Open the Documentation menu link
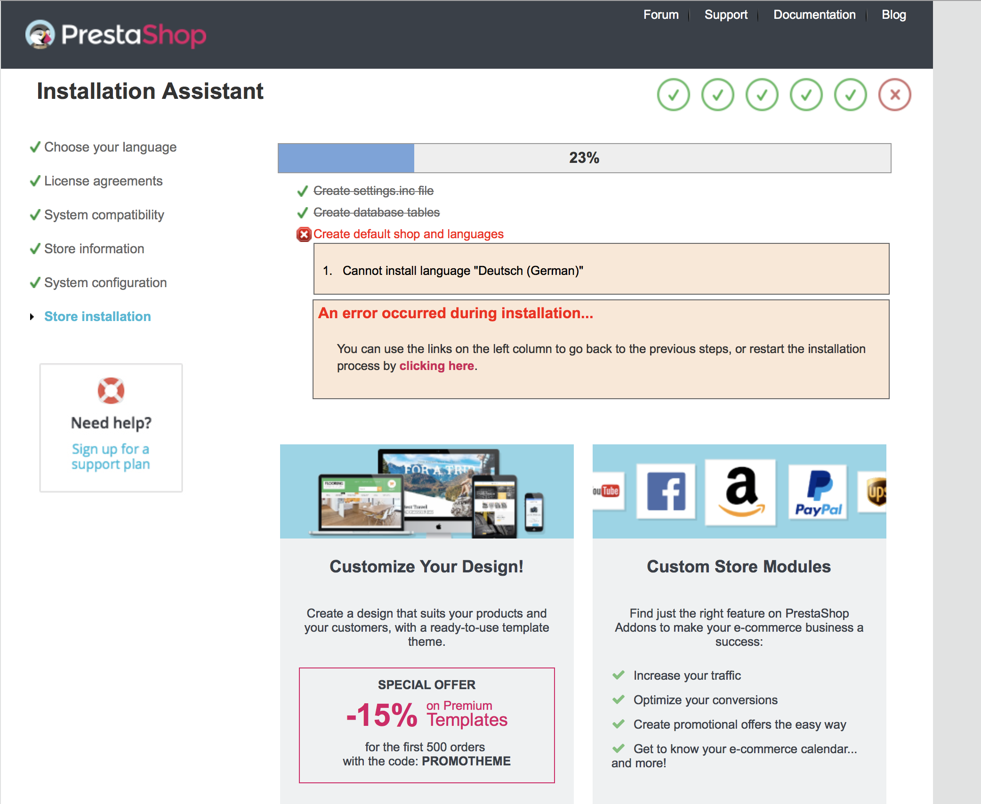The width and height of the screenshot is (981, 804). (x=814, y=15)
